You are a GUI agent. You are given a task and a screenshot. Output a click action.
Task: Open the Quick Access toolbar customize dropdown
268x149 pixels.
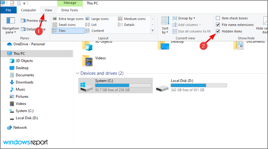[x=24, y=3]
